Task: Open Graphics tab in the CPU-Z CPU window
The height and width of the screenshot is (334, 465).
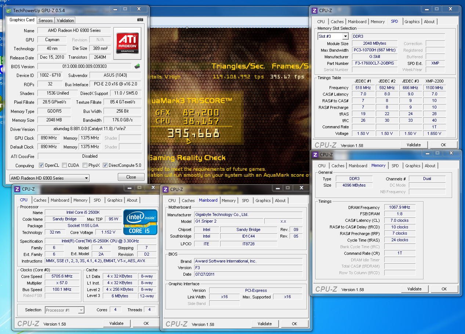Action: pos(115,200)
